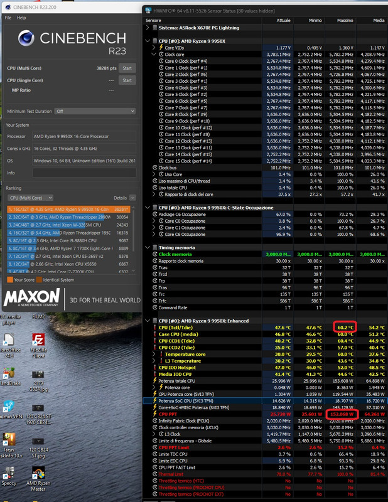The height and width of the screenshot is (502, 388).
Task: Open the AMD Ryzen Master desktop shortcut
Action: click(38, 478)
